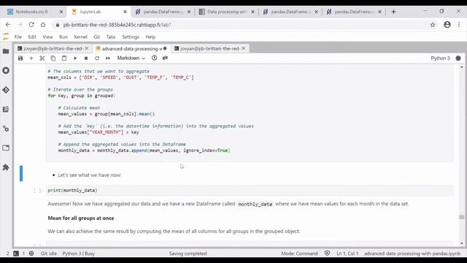Click the git icon in the notebook toolbar
The image size is (467, 263).
pos(166,58)
